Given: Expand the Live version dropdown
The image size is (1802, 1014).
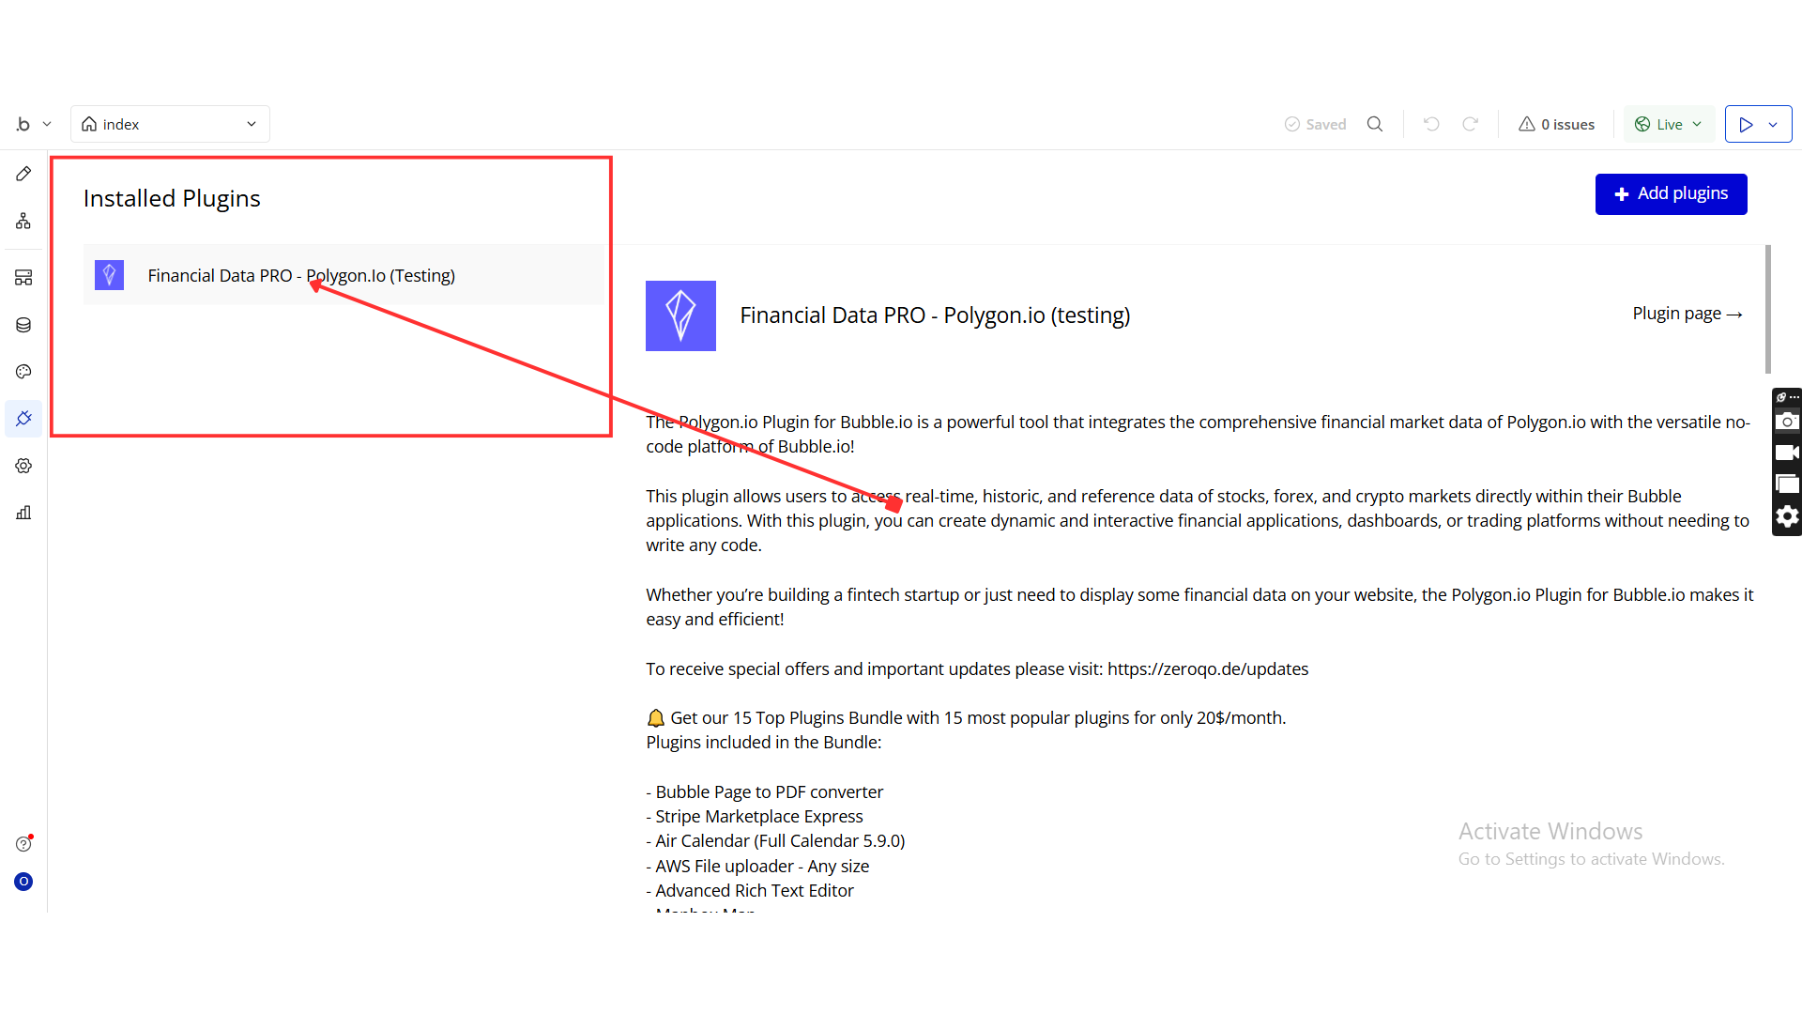Looking at the screenshot, I should point(1669,124).
